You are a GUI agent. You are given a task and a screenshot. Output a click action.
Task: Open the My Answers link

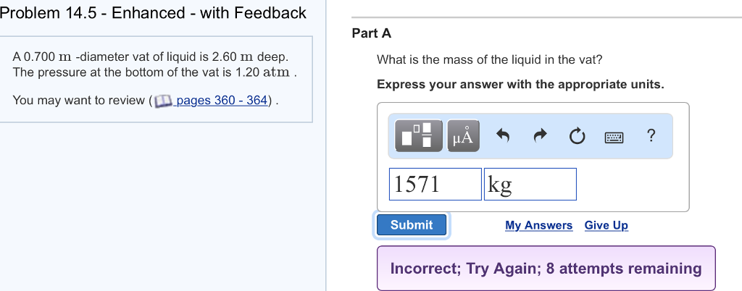[x=538, y=225]
